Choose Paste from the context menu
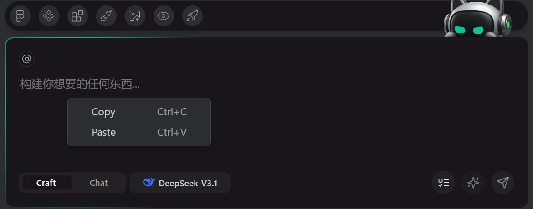The height and width of the screenshot is (209, 533). pos(104,133)
